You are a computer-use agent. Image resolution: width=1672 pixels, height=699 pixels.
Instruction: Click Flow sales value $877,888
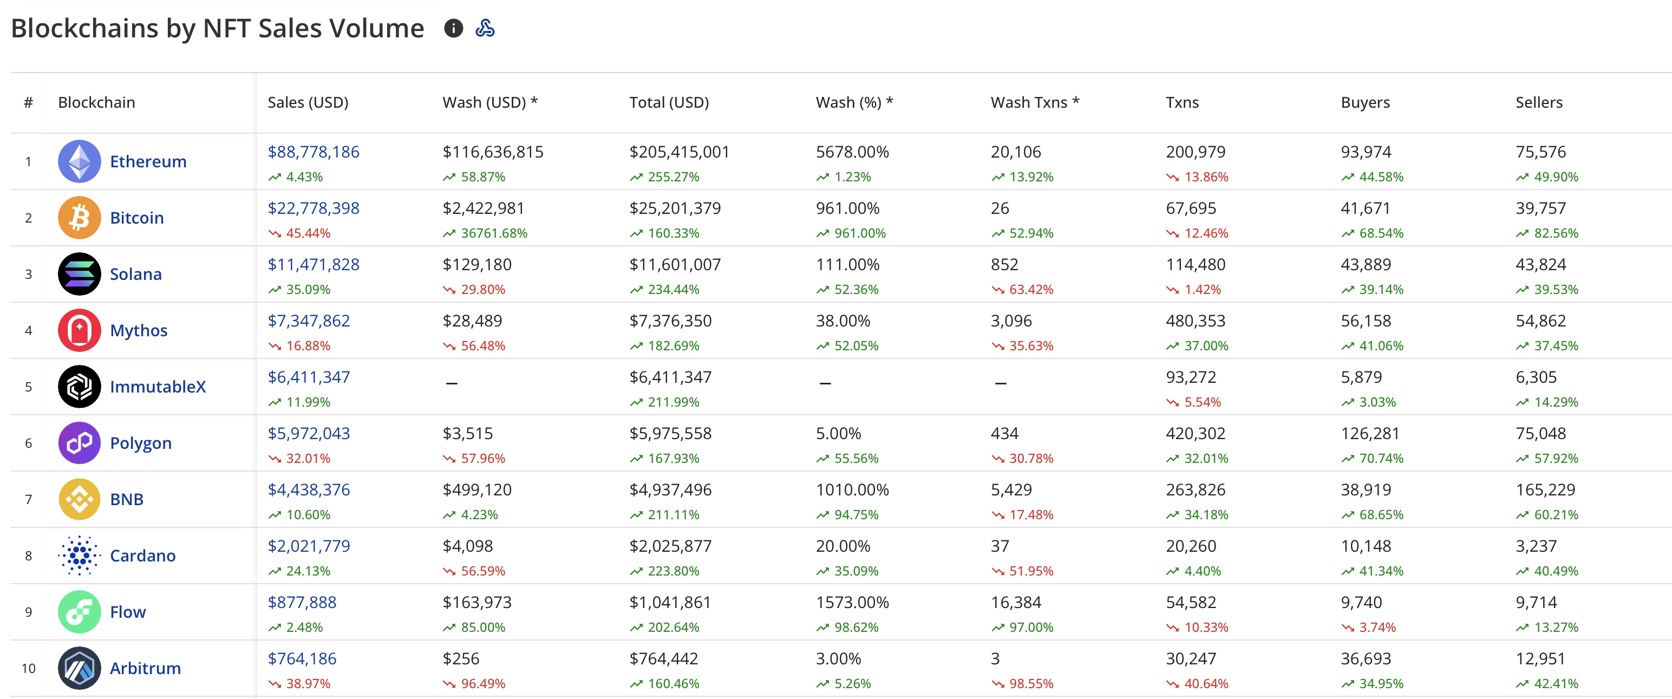[x=302, y=602]
